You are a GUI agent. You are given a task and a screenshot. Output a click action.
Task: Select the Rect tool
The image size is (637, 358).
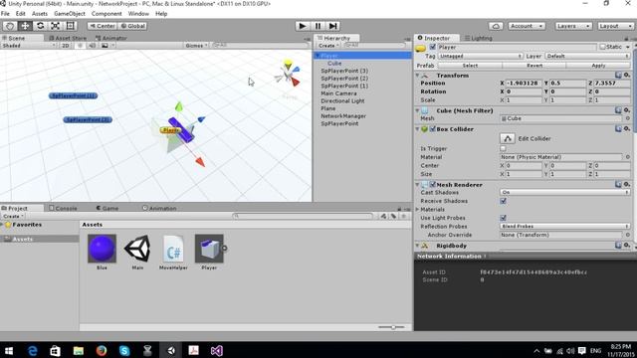tap(70, 26)
